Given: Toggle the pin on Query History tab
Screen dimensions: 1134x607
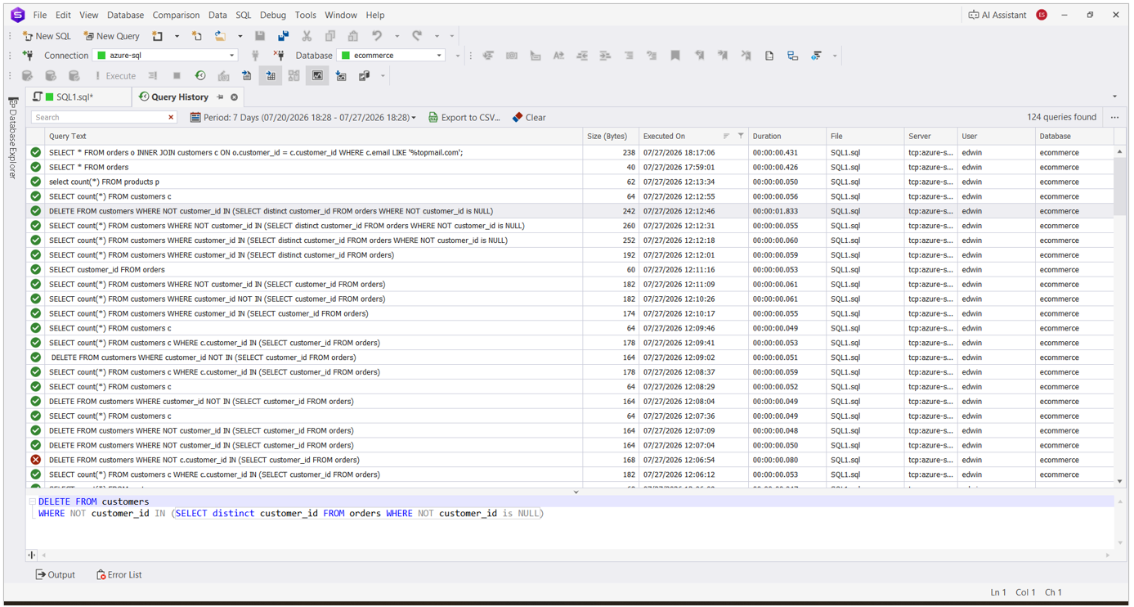Looking at the screenshot, I should tap(220, 97).
